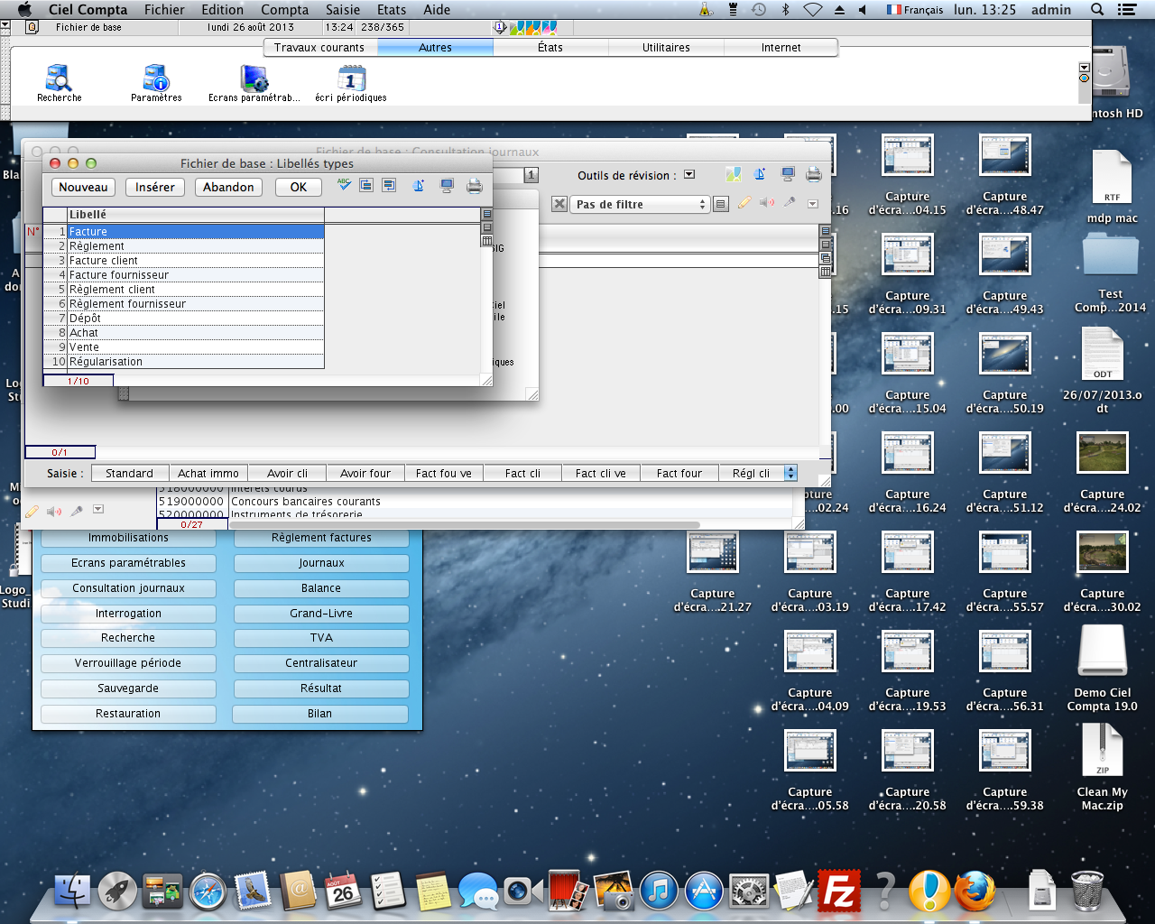Open the Compta menu

[x=284, y=10]
